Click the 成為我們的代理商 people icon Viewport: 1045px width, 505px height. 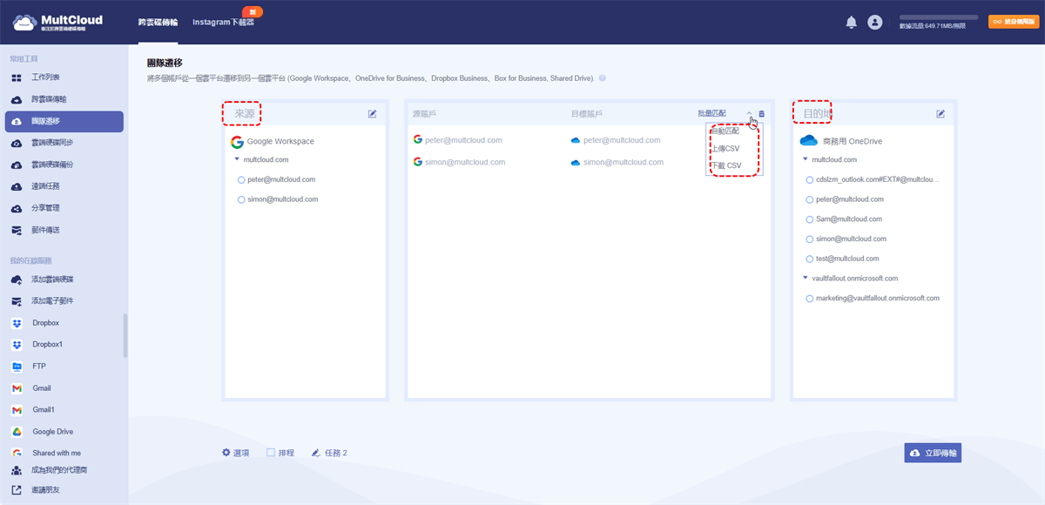tap(16, 470)
